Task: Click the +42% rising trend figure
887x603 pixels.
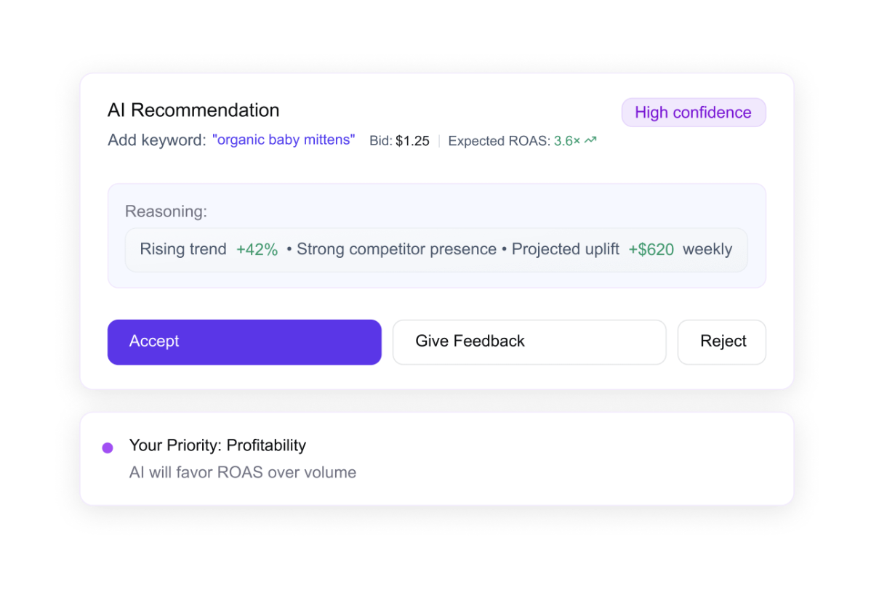Action: point(257,250)
